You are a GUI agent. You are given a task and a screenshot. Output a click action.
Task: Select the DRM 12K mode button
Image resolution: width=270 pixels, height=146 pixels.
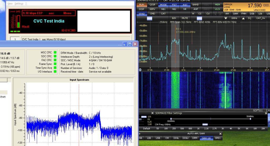[206, 138]
